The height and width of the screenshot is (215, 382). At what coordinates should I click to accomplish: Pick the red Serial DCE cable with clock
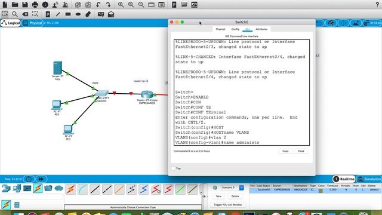156,189
